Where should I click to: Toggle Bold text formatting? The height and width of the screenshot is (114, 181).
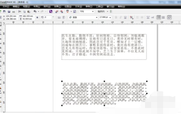(116, 17)
